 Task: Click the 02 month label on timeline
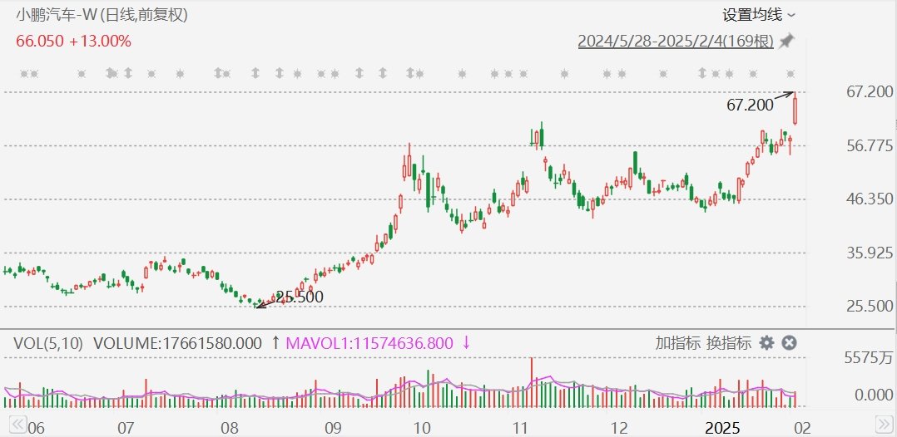(803, 427)
